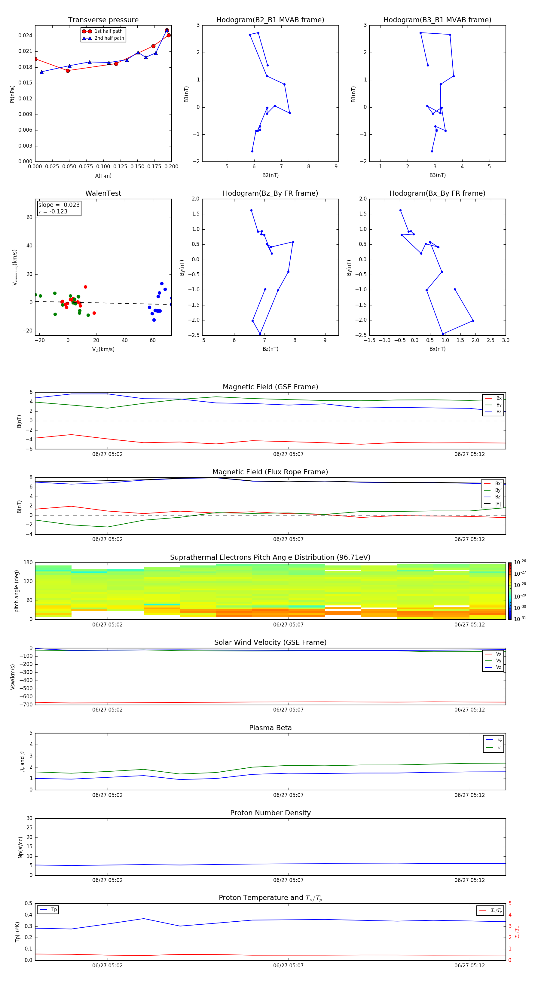Click the 'Transverse pressure' plot title

(103, 20)
